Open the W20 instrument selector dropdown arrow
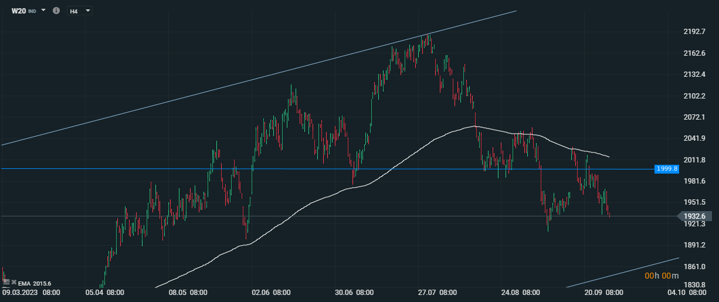Screen dimensions: 719x302 pyautogui.click(x=43, y=11)
